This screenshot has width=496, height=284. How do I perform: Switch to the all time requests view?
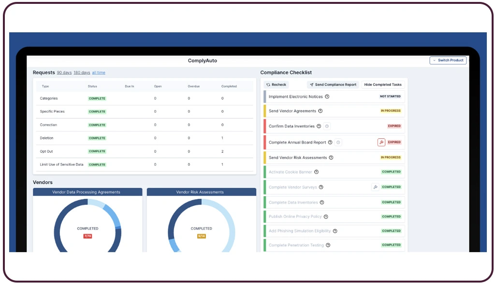pos(99,72)
